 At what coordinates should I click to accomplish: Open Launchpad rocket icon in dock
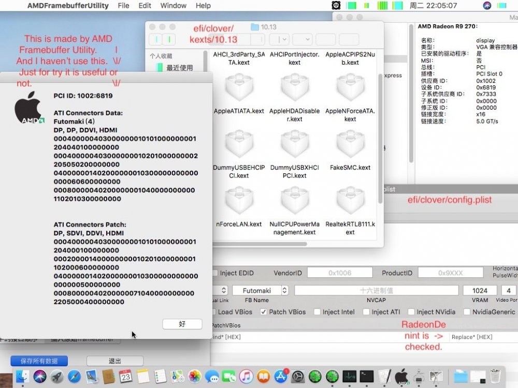(57, 377)
